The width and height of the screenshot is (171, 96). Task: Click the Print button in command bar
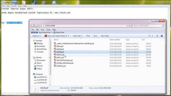[88, 36]
